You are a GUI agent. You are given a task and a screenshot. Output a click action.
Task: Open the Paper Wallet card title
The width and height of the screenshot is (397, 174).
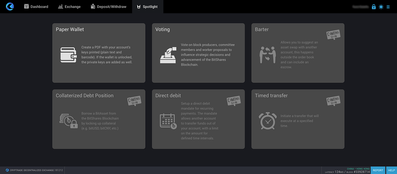(70, 29)
